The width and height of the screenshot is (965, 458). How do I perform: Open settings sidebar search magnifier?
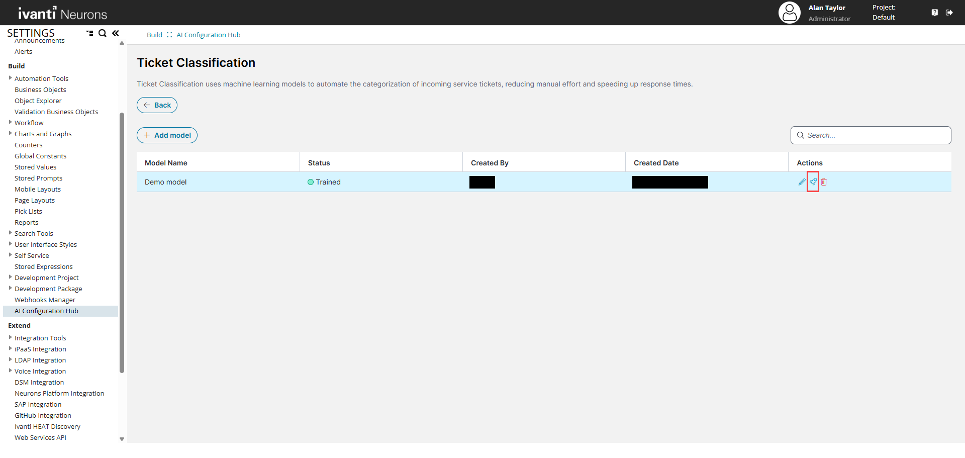point(103,33)
